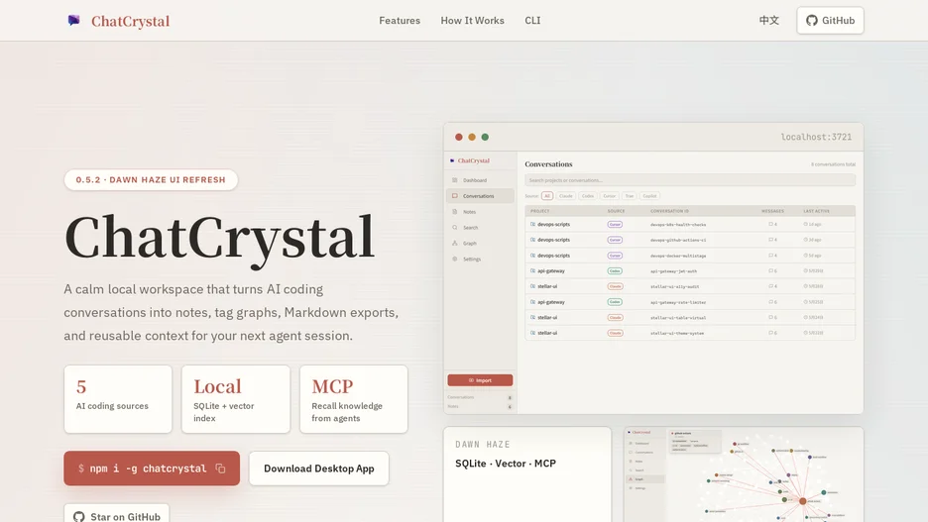Copy the npm install command icon

[x=221, y=469]
